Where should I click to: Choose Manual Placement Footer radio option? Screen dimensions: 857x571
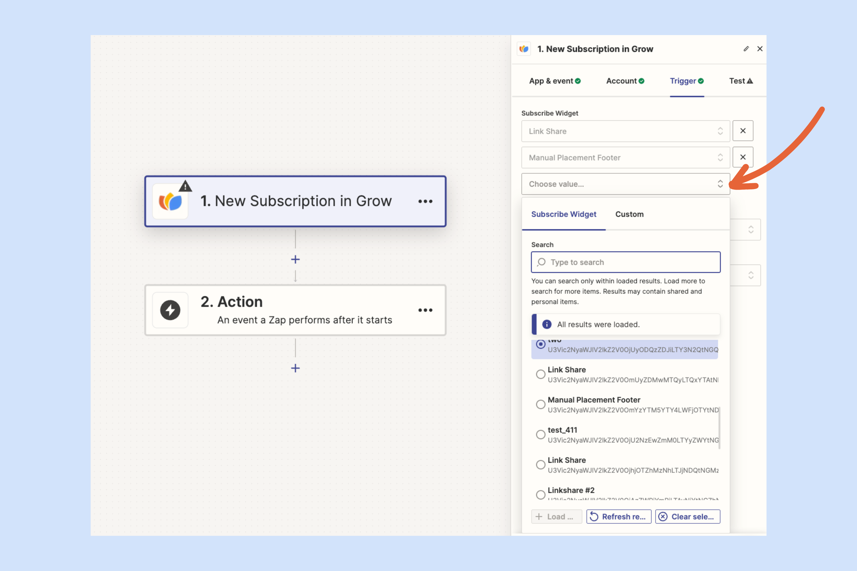coord(541,405)
